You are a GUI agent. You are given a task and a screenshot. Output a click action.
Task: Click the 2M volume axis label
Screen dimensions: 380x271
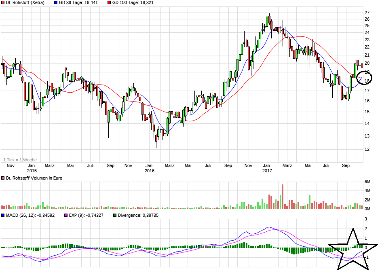367,200
